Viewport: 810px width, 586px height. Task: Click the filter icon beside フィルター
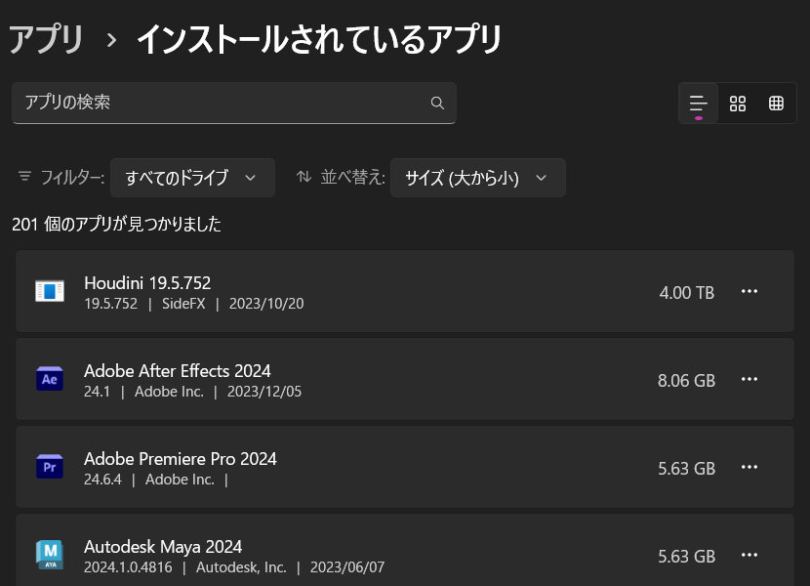pyautogui.click(x=24, y=177)
